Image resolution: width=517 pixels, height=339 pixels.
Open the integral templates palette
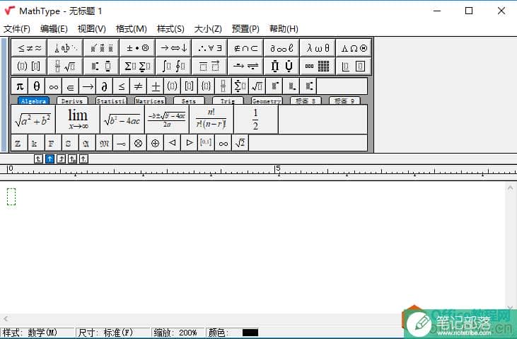pos(173,67)
